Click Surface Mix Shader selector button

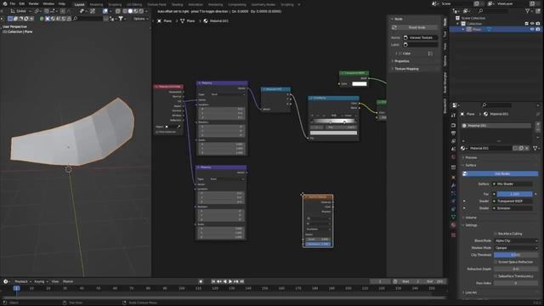513,184
